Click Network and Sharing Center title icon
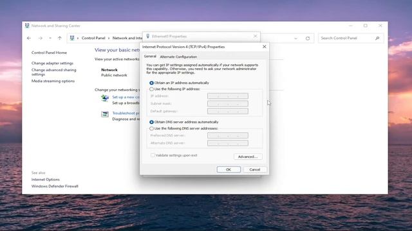The width and height of the screenshot is (412, 231). click(x=27, y=26)
